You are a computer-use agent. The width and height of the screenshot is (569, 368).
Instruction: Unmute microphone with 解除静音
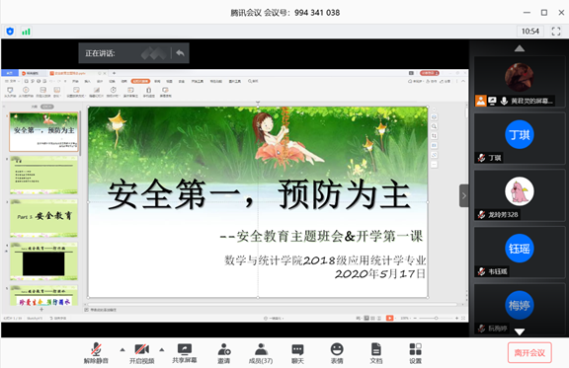click(96, 353)
